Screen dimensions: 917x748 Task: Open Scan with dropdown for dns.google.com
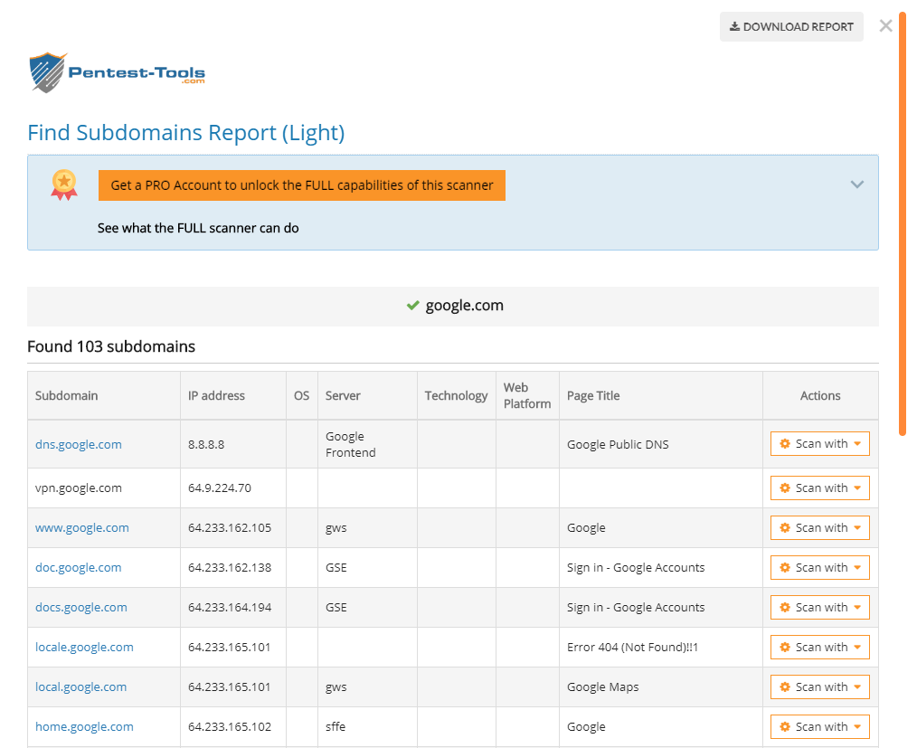[x=820, y=444]
